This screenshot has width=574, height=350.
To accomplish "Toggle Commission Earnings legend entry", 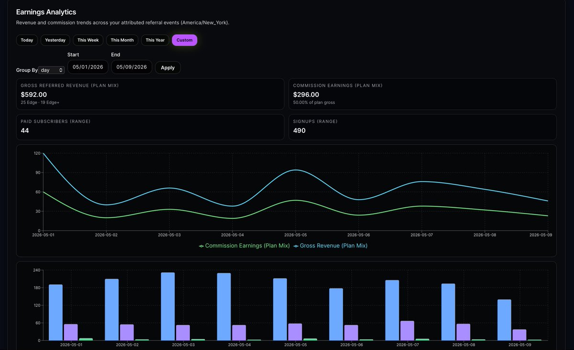I will pyautogui.click(x=244, y=246).
